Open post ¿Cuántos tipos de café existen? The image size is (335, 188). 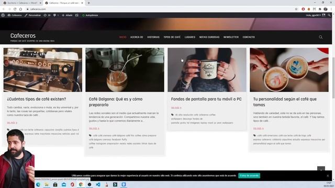[x=36, y=99]
